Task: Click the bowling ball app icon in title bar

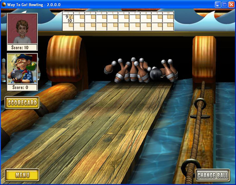Action: (x=4, y=5)
